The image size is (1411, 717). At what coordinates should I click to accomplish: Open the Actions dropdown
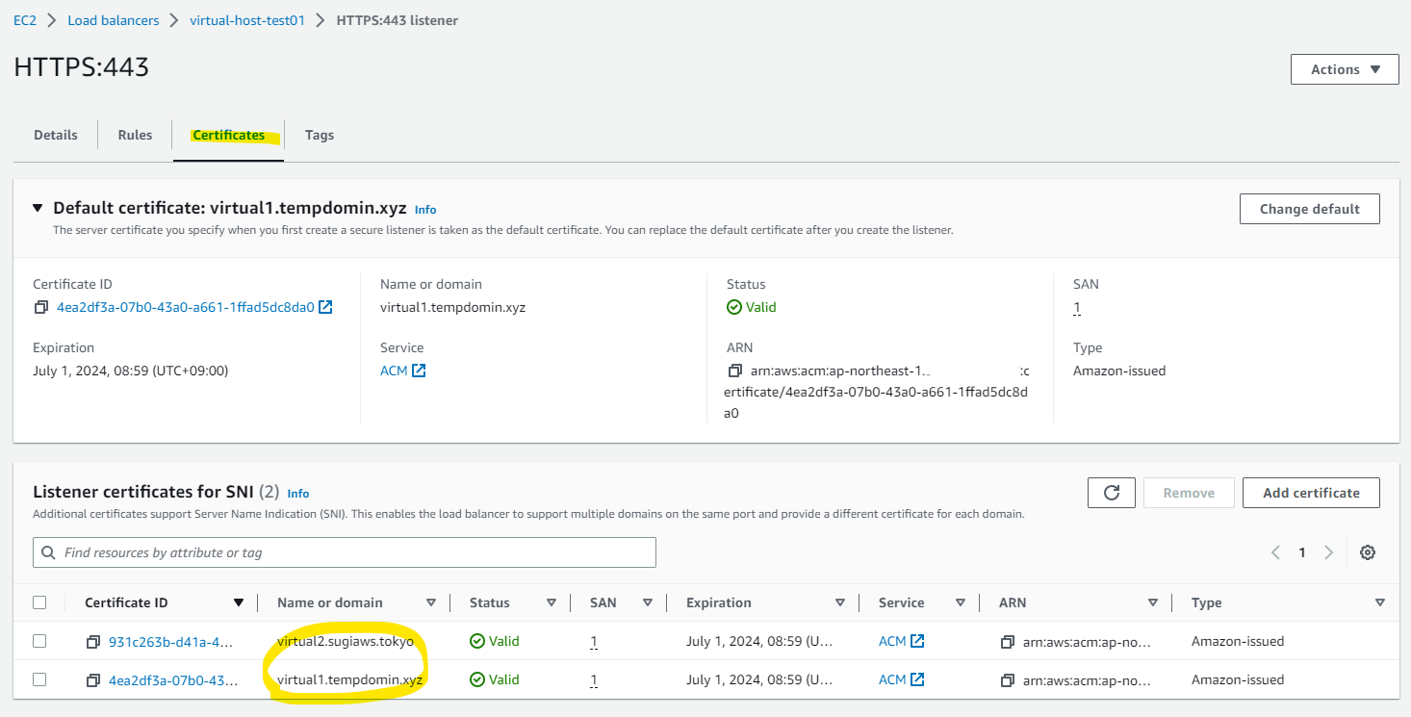click(1344, 68)
